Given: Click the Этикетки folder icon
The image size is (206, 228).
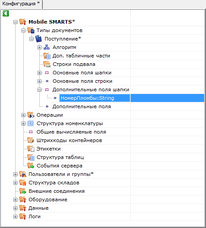Looking at the screenshot, I should point(31,149).
